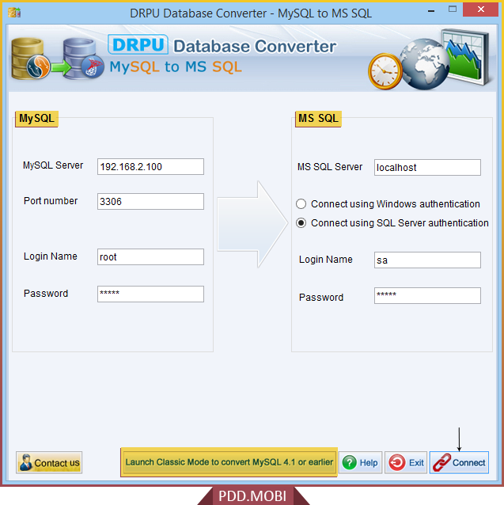Viewport: 504px width, 505px height.
Task: Click the 'Port number' label
Action: 51,201
